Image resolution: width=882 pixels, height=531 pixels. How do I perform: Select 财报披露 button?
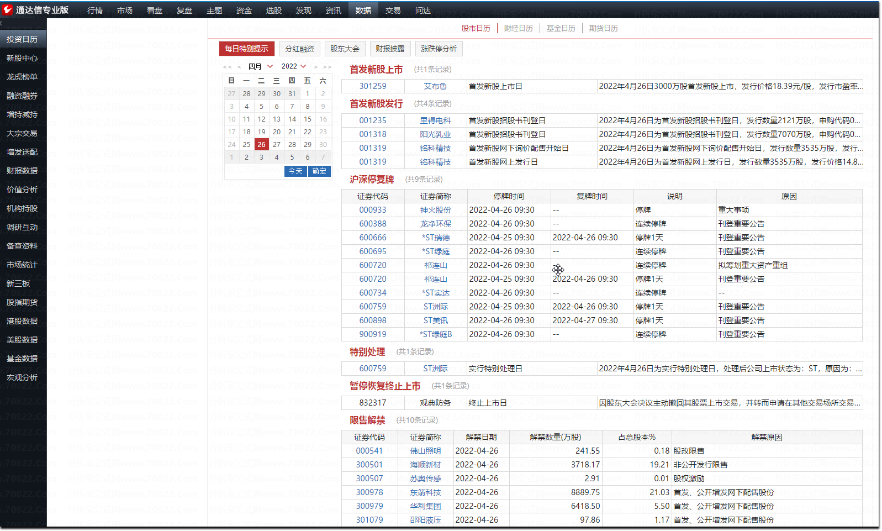(390, 49)
